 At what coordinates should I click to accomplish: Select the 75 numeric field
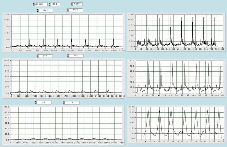pyautogui.click(x=72, y=103)
